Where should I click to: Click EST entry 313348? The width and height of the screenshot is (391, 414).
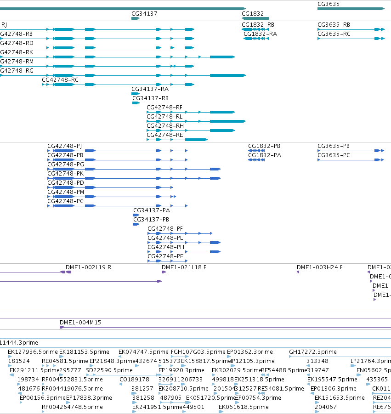click(317, 361)
